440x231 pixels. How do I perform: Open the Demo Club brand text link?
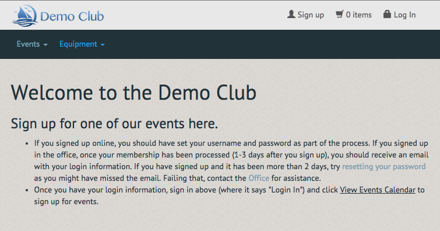click(72, 16)
